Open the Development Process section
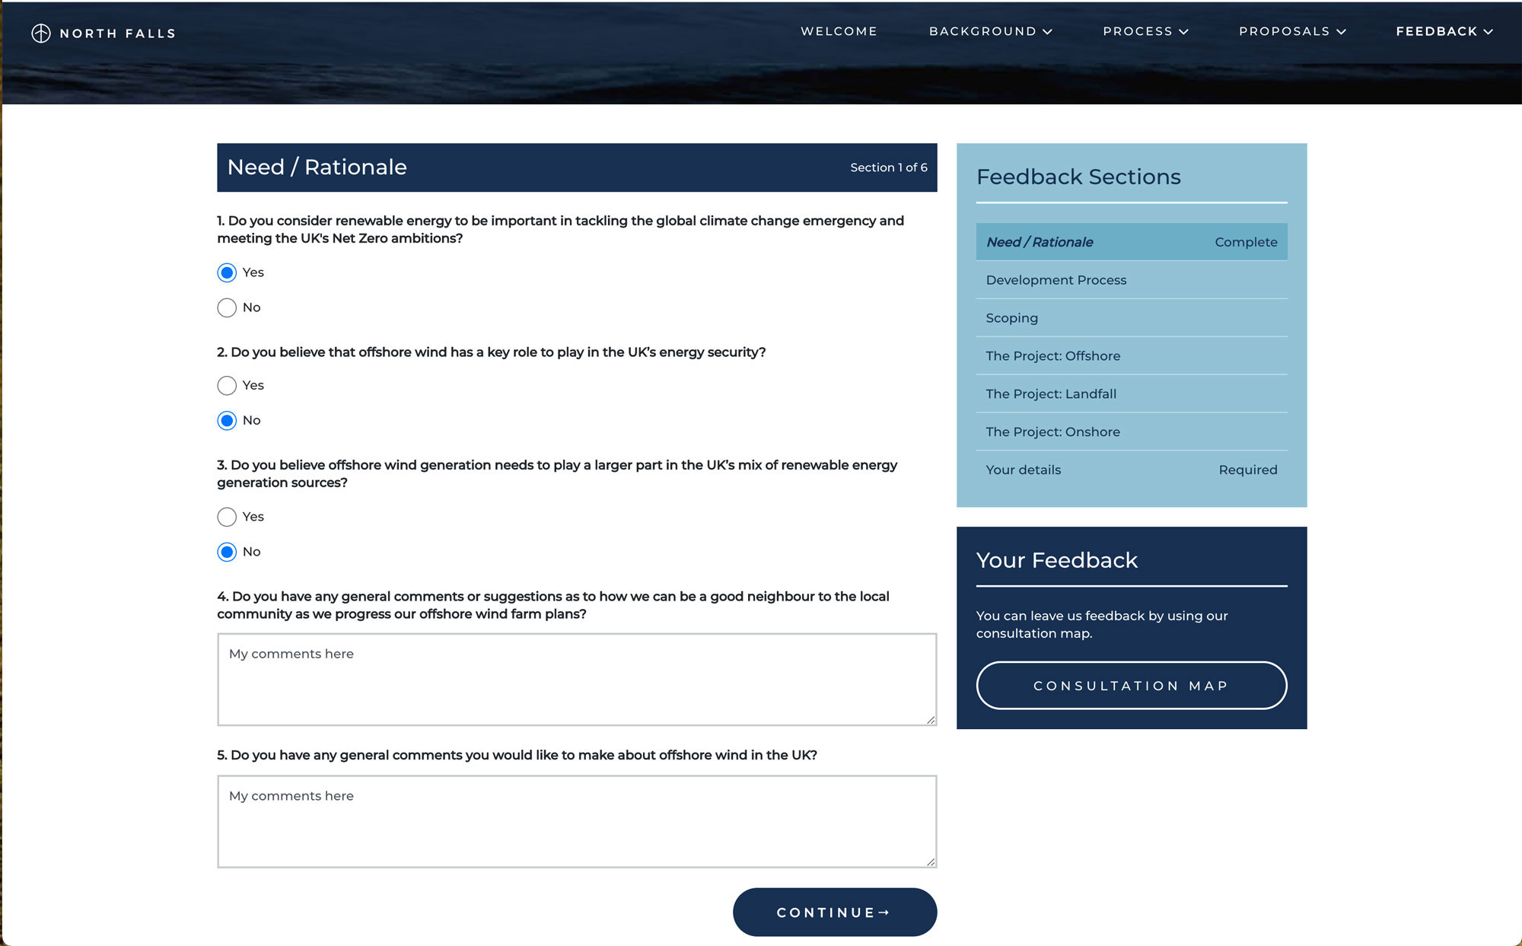1522x946 pixels. tap(1056, 280)
